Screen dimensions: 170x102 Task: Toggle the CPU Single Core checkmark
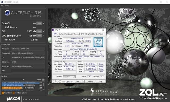coord(44,36)
